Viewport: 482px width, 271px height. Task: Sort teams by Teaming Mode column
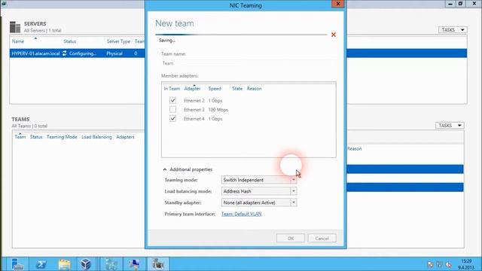[x=62, y=137]
